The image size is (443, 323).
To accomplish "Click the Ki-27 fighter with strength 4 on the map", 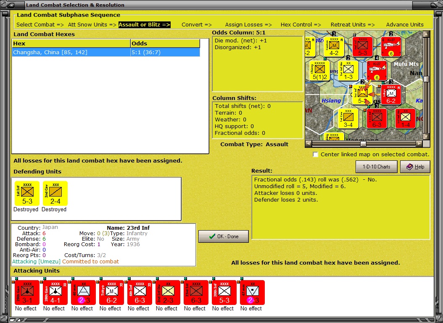I will (391, 47).
